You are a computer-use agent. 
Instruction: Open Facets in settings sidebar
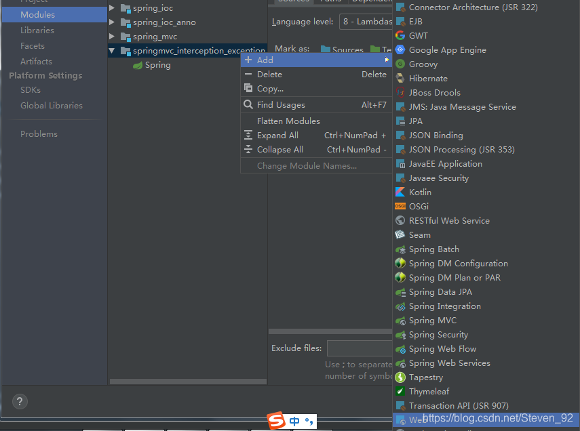[x=33, y=46]
